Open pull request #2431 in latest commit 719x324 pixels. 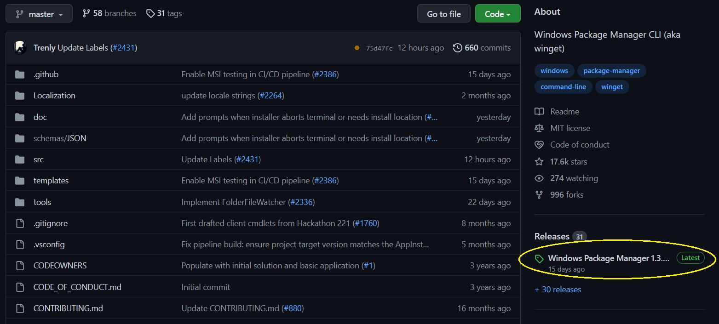click(124, 48)
